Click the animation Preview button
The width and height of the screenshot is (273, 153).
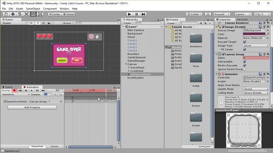6,91
